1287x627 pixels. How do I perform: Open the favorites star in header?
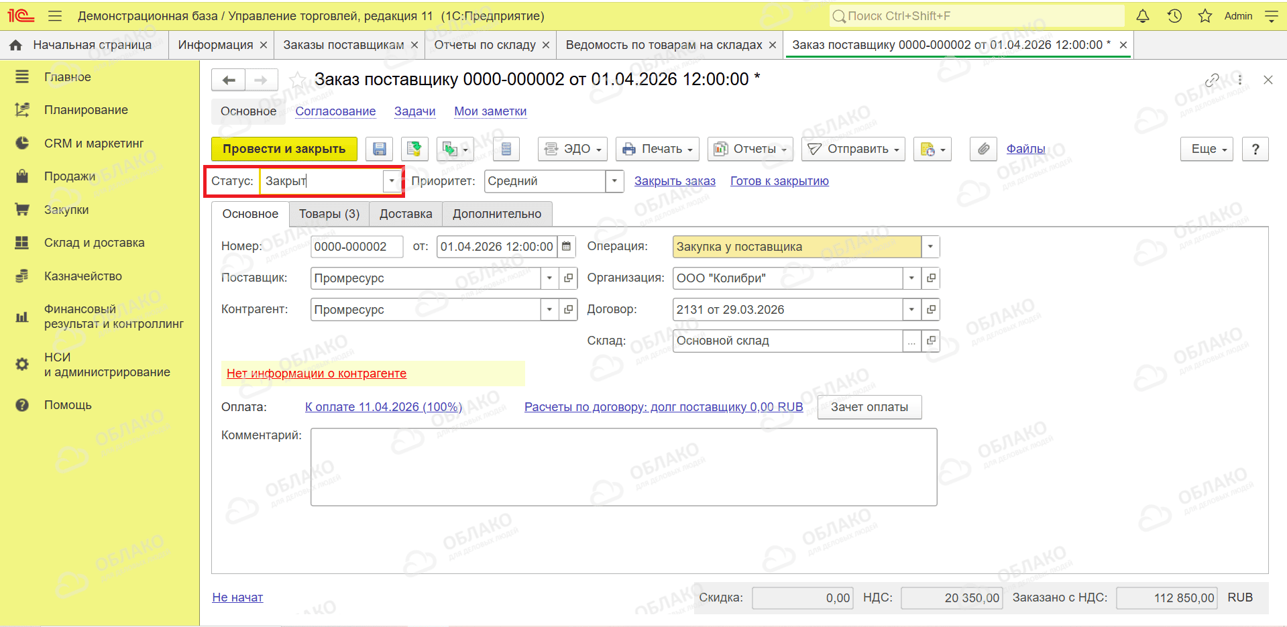tap(1205, 16)
